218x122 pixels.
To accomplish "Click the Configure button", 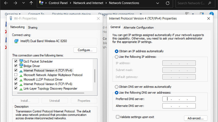I will click(85, 50).
